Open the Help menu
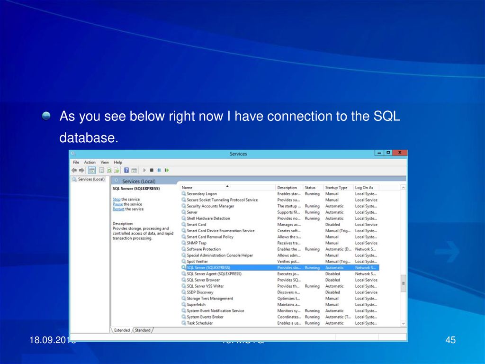This screenshot has height=364, width=485. point(118,162)
